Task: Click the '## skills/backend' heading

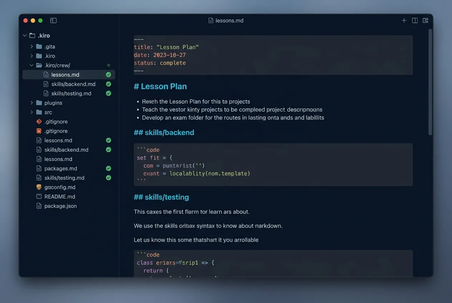Action: click(x=164, y=133)
